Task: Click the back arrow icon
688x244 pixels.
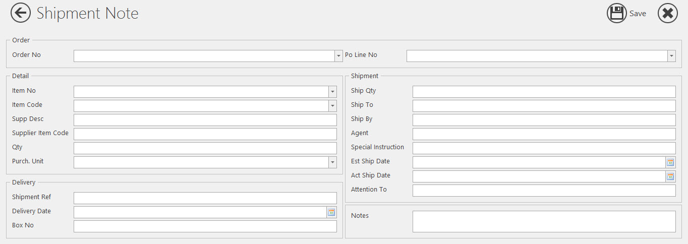Action: pyautogui.click(x=21, y=13)
